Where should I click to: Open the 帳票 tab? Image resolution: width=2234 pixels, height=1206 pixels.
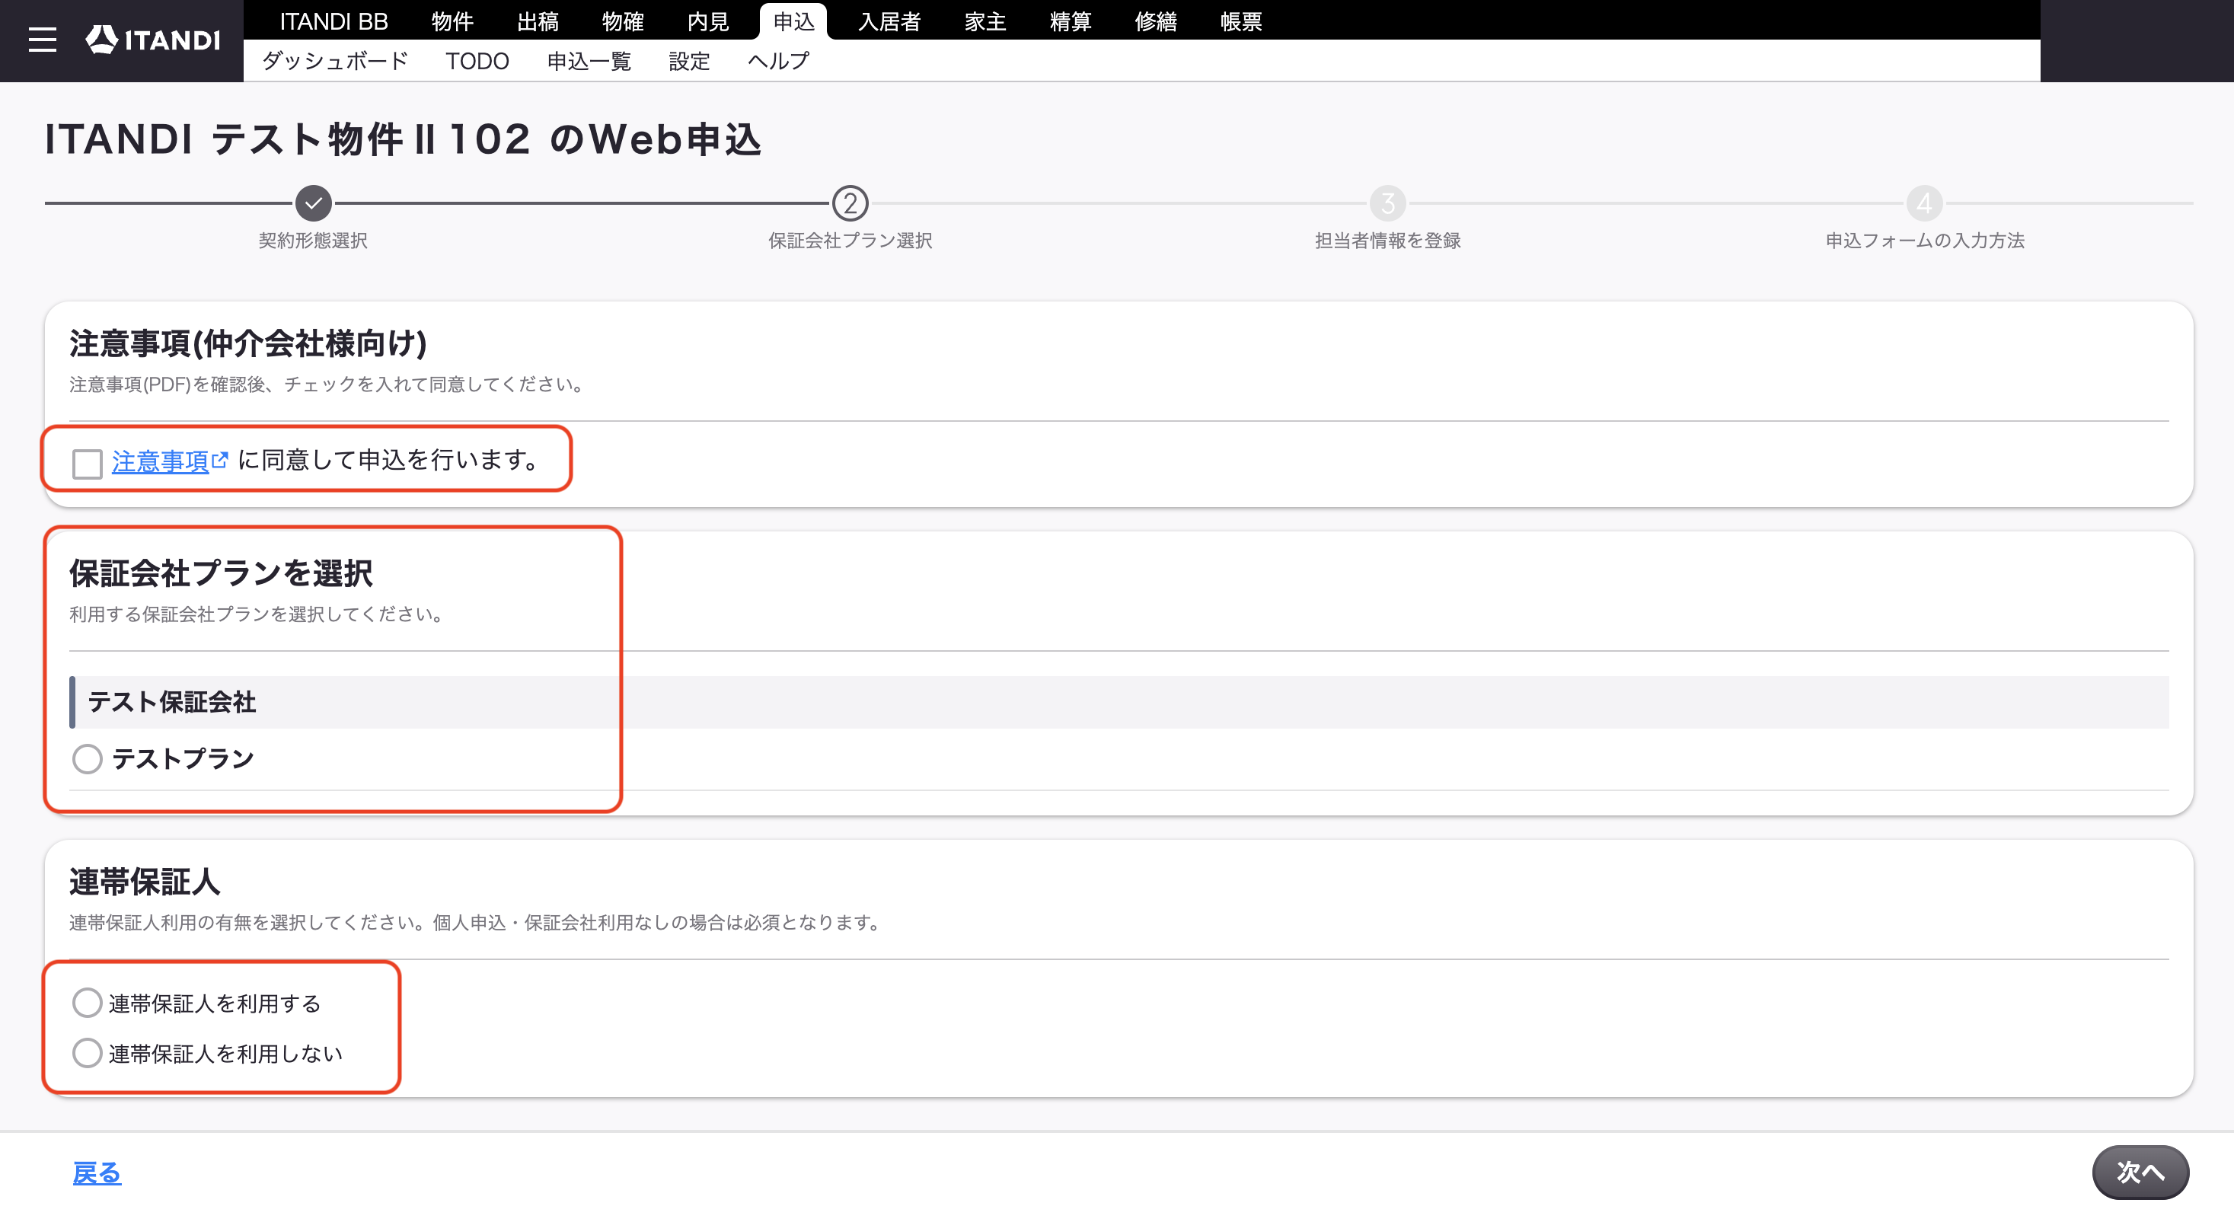[x=1241, y=21]
